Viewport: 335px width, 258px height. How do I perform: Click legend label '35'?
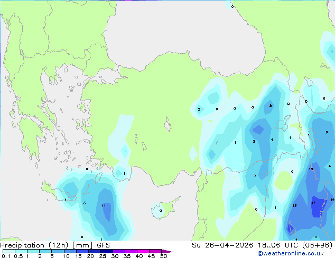(x=127, y=256)
